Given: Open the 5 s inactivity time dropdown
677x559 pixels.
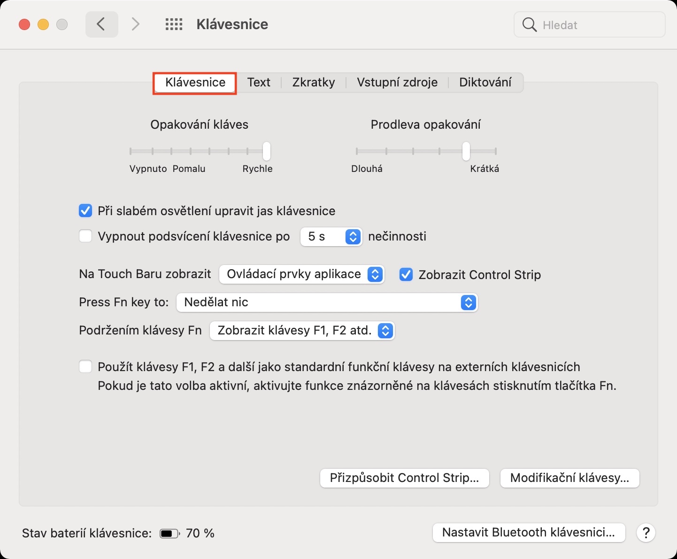Looking at the screenshot, I should (331, 236).
